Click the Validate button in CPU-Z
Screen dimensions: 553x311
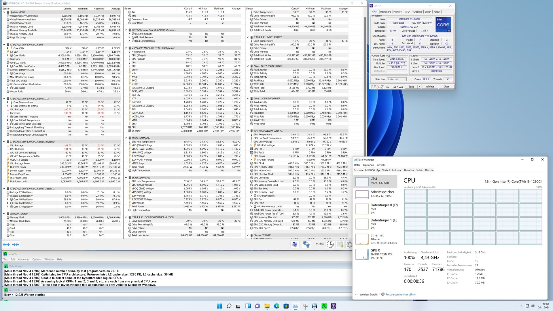point(430,87)
